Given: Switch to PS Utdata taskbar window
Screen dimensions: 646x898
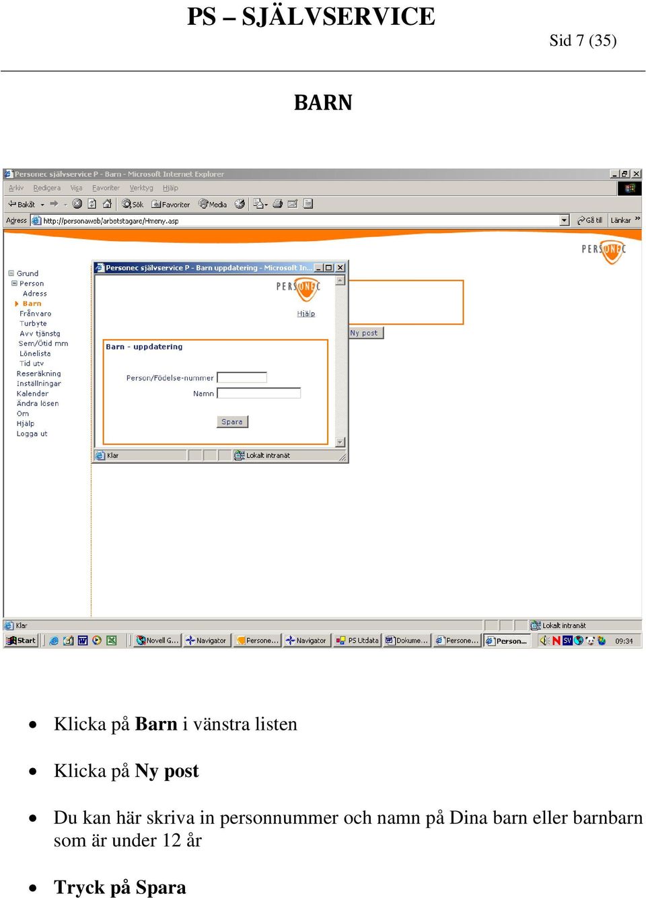Looking at the screenshot, I should click(358, 640).
